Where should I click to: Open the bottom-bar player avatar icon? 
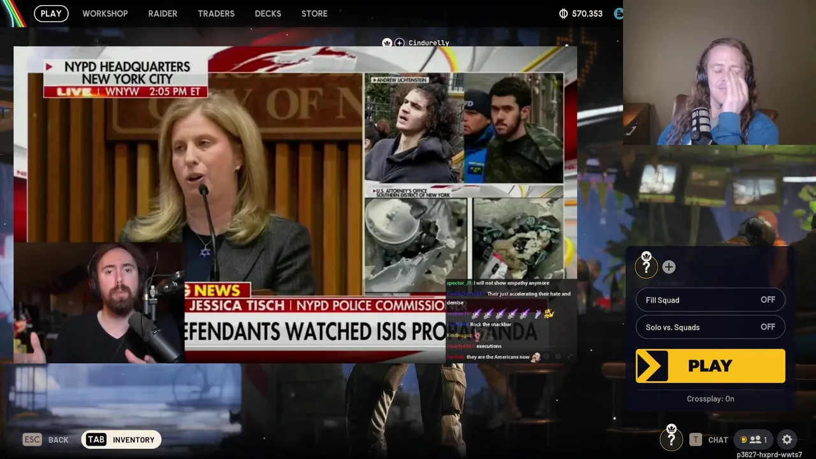coord(671,438)
